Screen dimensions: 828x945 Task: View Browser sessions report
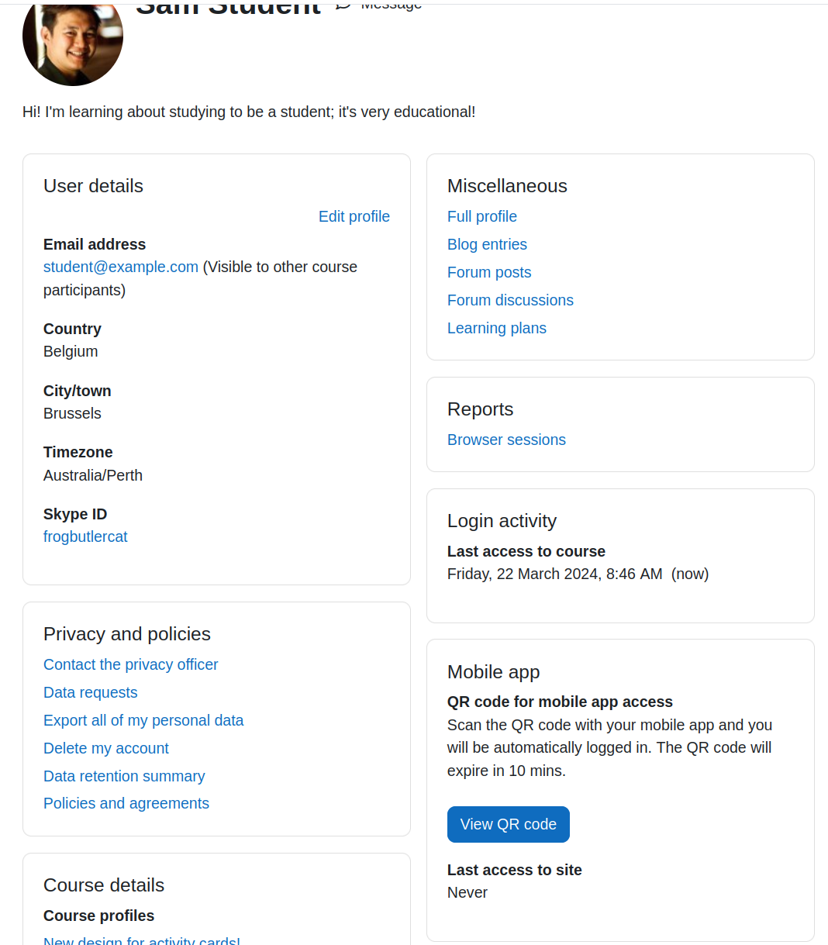point(506,440)
